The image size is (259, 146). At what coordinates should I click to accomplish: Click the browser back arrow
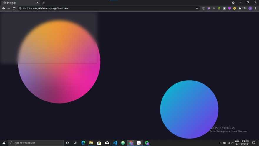point(4,9)
